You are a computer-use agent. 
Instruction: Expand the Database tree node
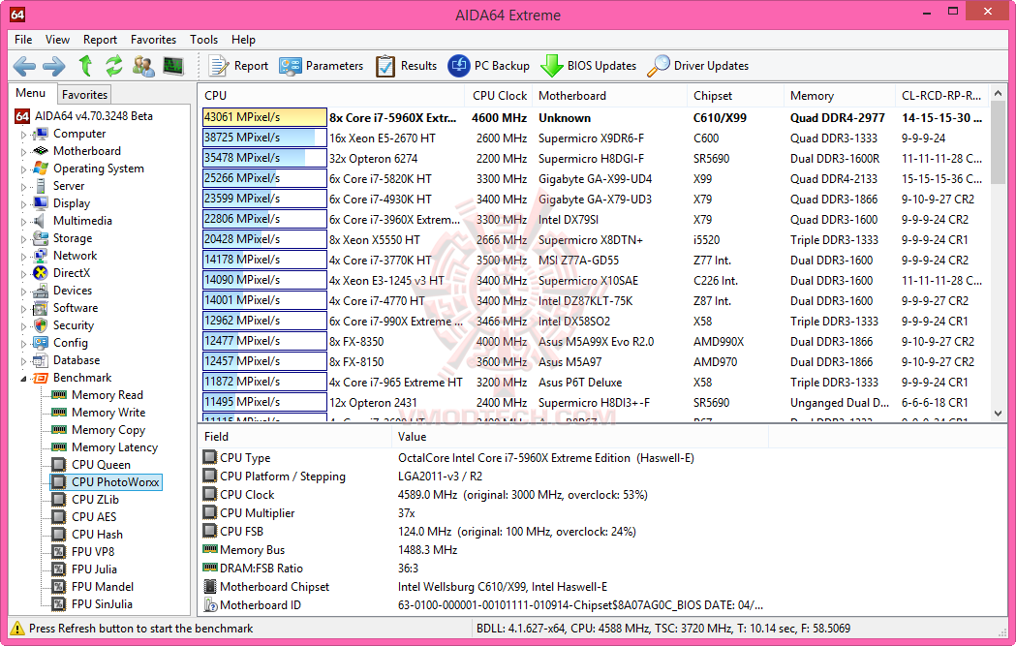[24, 362]
